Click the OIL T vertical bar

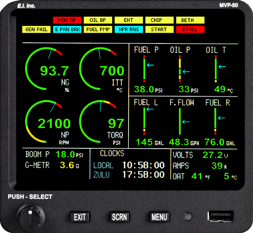[216, 69]
